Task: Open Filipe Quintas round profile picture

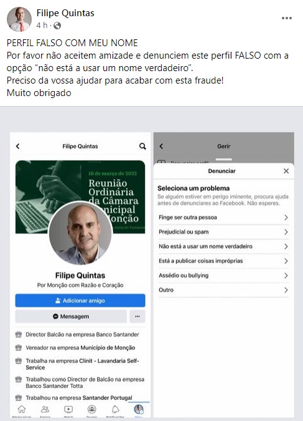Action: (80, 233)
